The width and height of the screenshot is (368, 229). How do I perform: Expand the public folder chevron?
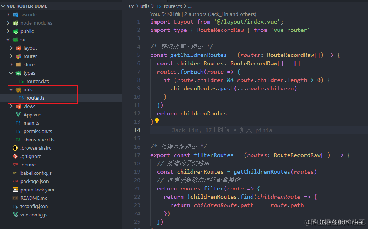[x=8, y=31]
